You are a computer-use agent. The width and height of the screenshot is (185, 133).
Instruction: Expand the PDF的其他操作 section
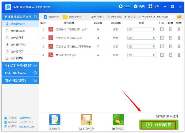click(x=20, y=73)
